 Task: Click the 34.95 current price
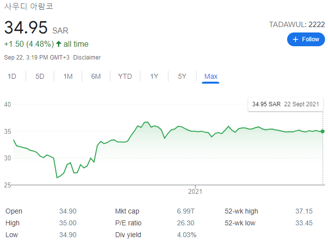tap(26, 28)
